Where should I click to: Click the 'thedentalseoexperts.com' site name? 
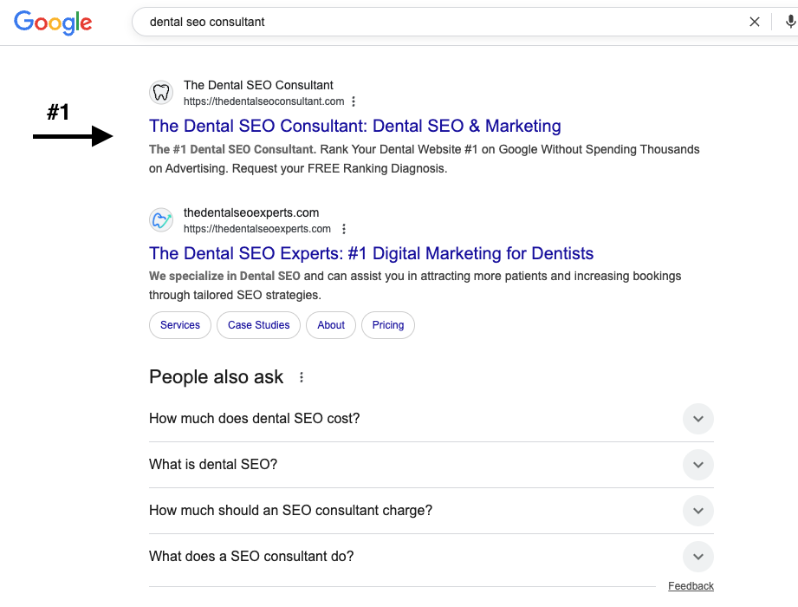251,212
